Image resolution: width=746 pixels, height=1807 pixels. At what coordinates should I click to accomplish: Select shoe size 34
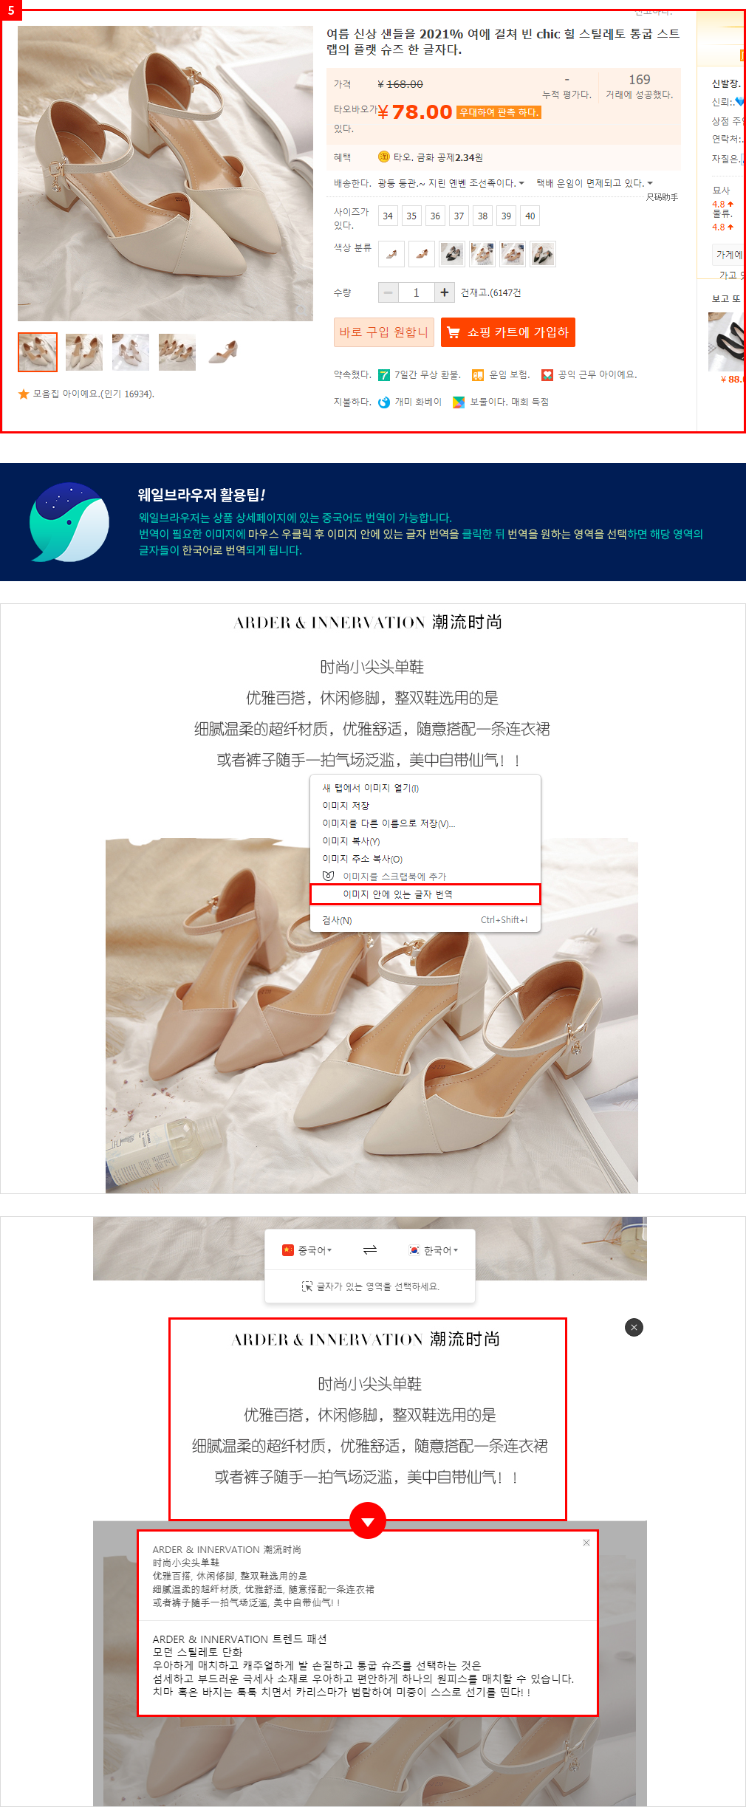pyautogui.click(x=388, y=216)
